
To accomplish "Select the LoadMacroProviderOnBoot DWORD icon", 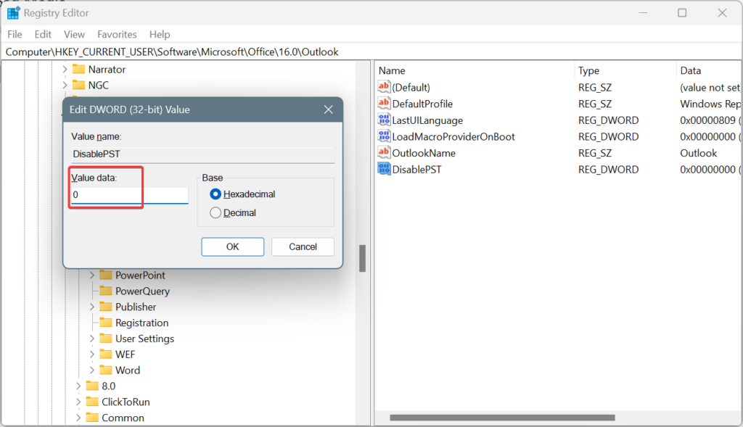I will [x=384, y=136].
